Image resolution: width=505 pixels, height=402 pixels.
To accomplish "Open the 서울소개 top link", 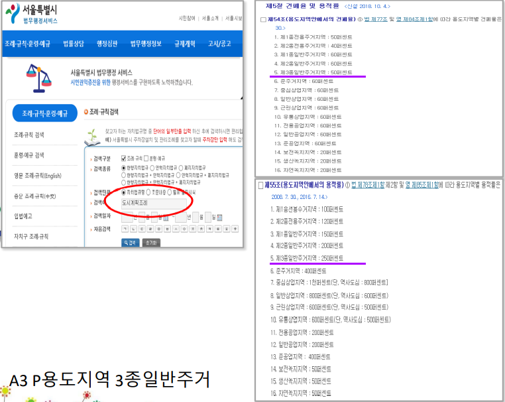I will 210,19.
